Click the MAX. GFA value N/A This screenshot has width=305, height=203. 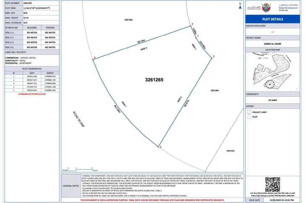tap(25, 13)
